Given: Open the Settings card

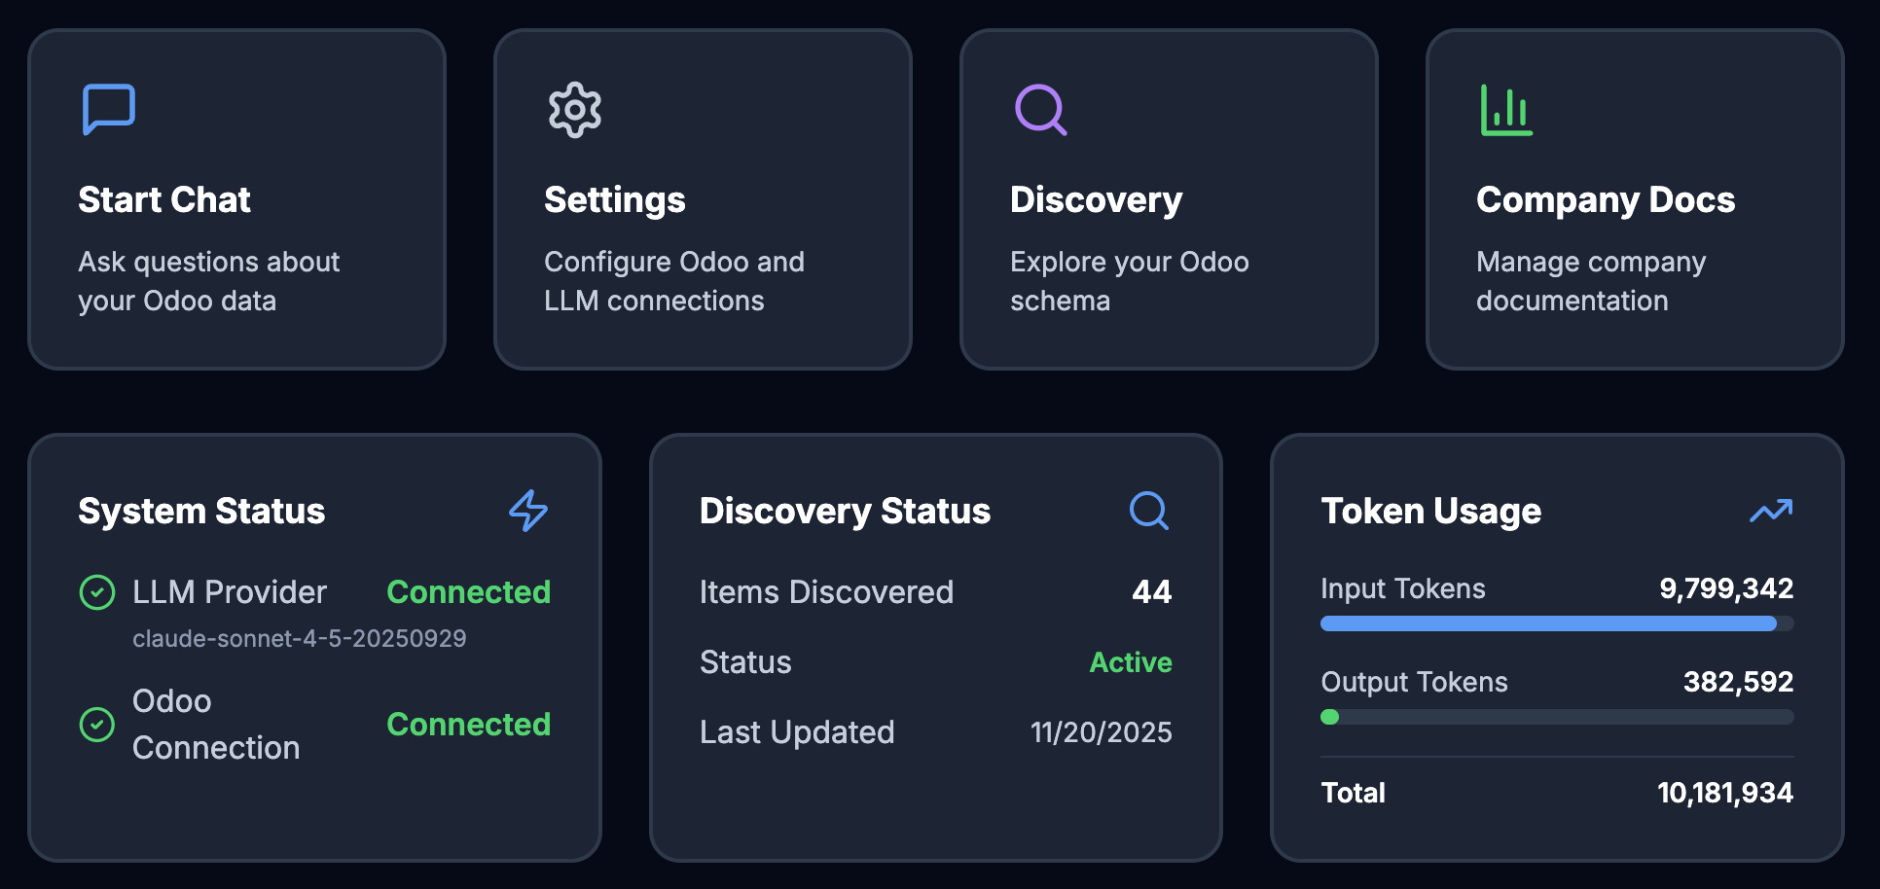Looking at the screenshot, I should click(703, 199).
